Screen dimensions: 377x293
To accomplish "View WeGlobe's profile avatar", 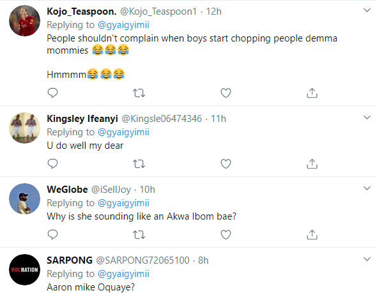I will [x=24, y=199].
